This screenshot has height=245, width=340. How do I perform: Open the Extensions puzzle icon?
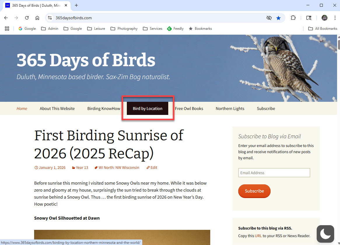point(293,18)
